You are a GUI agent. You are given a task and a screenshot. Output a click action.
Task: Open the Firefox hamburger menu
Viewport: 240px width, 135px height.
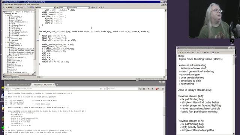click(x=163, y=88)
